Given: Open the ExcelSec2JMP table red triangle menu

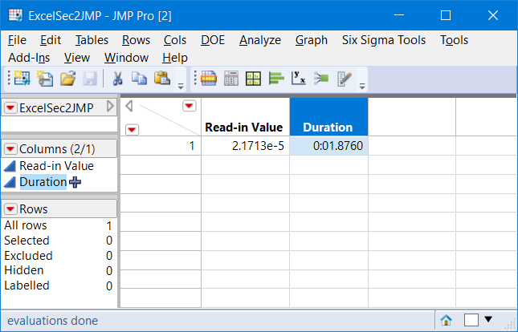Looking at the screenshot, I should click(10, 107).
